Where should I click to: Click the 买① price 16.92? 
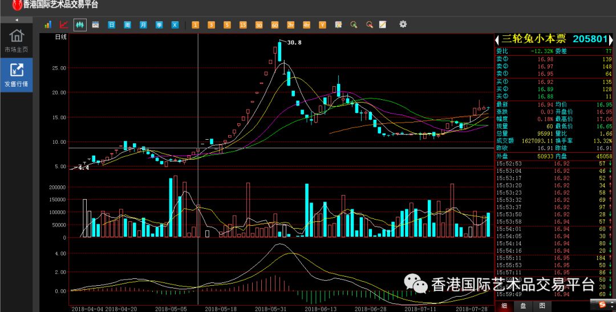[545, 82]
